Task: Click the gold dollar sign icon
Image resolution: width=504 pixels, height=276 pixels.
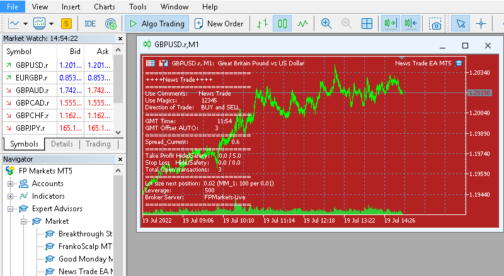Action: [66, 23]
